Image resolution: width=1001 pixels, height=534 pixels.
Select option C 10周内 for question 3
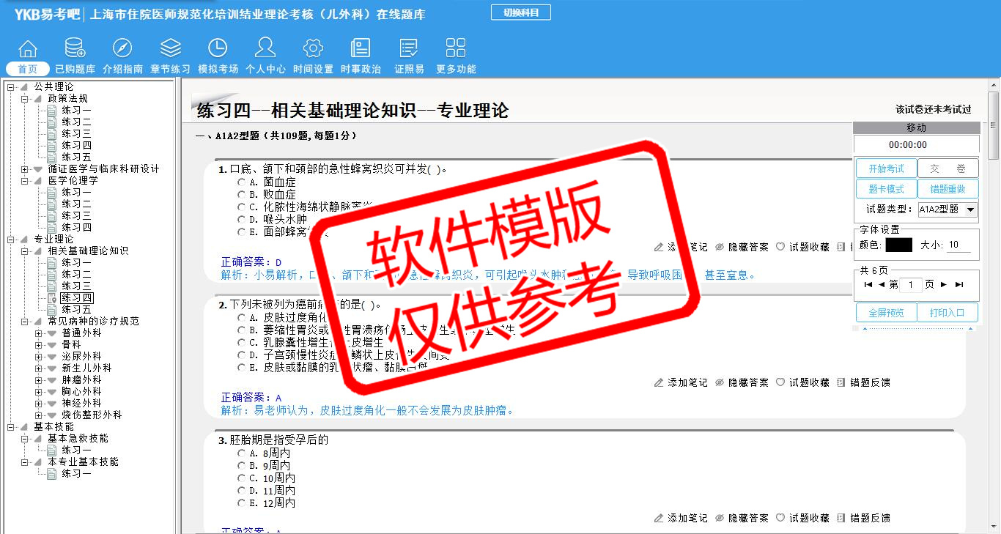(x=241, y=478)
